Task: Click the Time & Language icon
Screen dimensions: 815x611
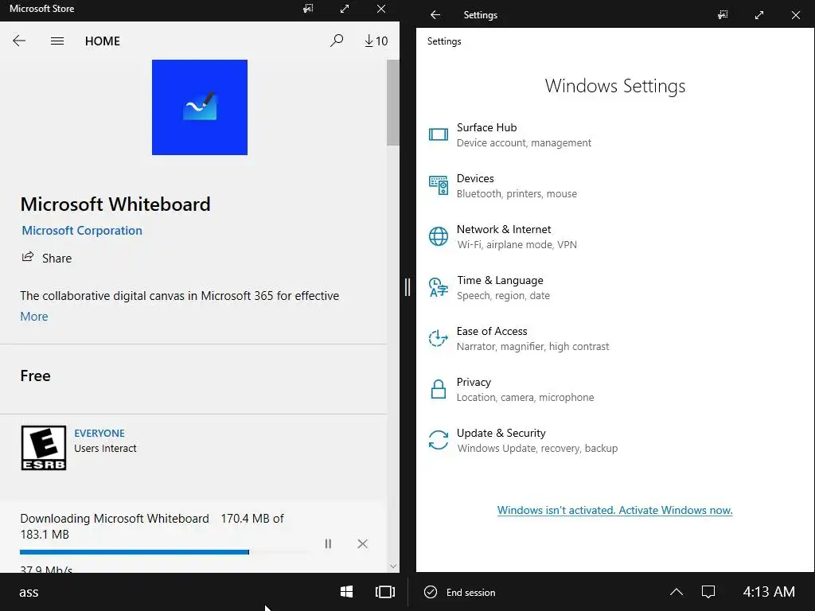Action: tap(439, 286)
